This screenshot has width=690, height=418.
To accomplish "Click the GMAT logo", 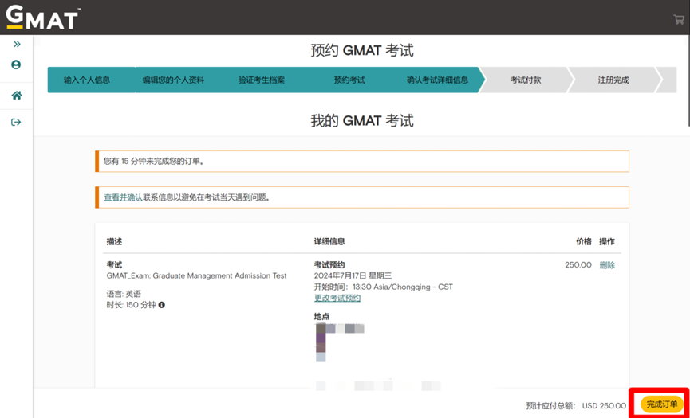I will [43, 18].
